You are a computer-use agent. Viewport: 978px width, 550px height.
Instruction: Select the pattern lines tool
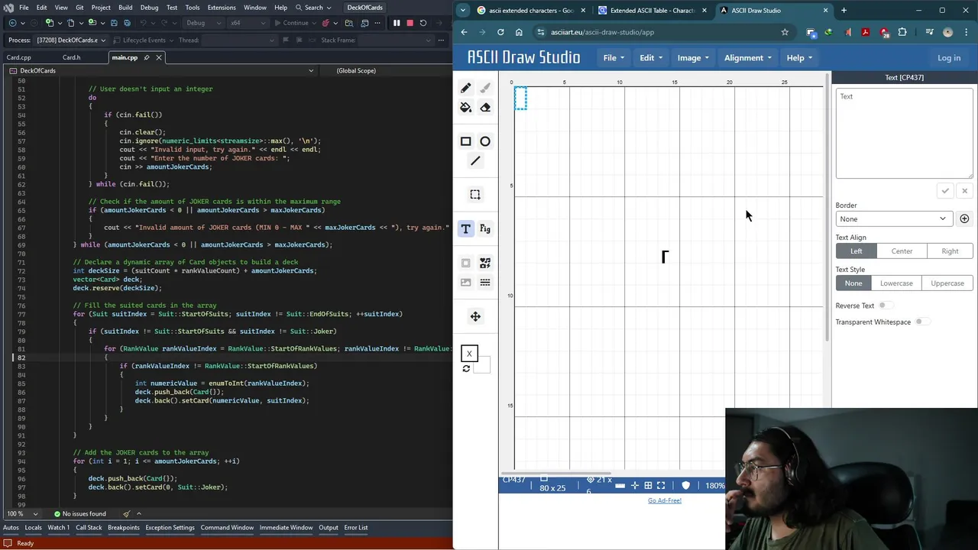point(485,283)
